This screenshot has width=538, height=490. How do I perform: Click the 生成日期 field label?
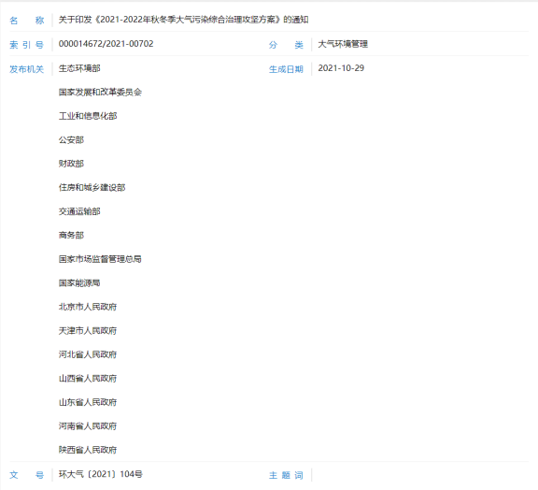[x=286, y=69]
